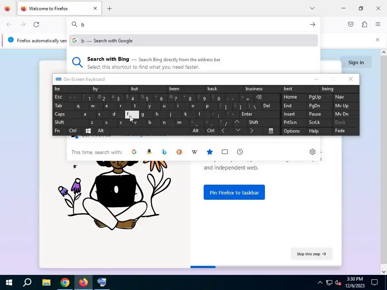Toggle the left Shift key

point(70,122)
